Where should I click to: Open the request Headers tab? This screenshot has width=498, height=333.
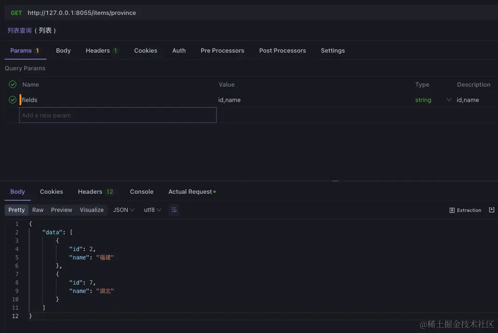tap(101, 50)
